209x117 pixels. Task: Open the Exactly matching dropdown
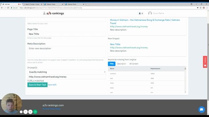point(67,72)
